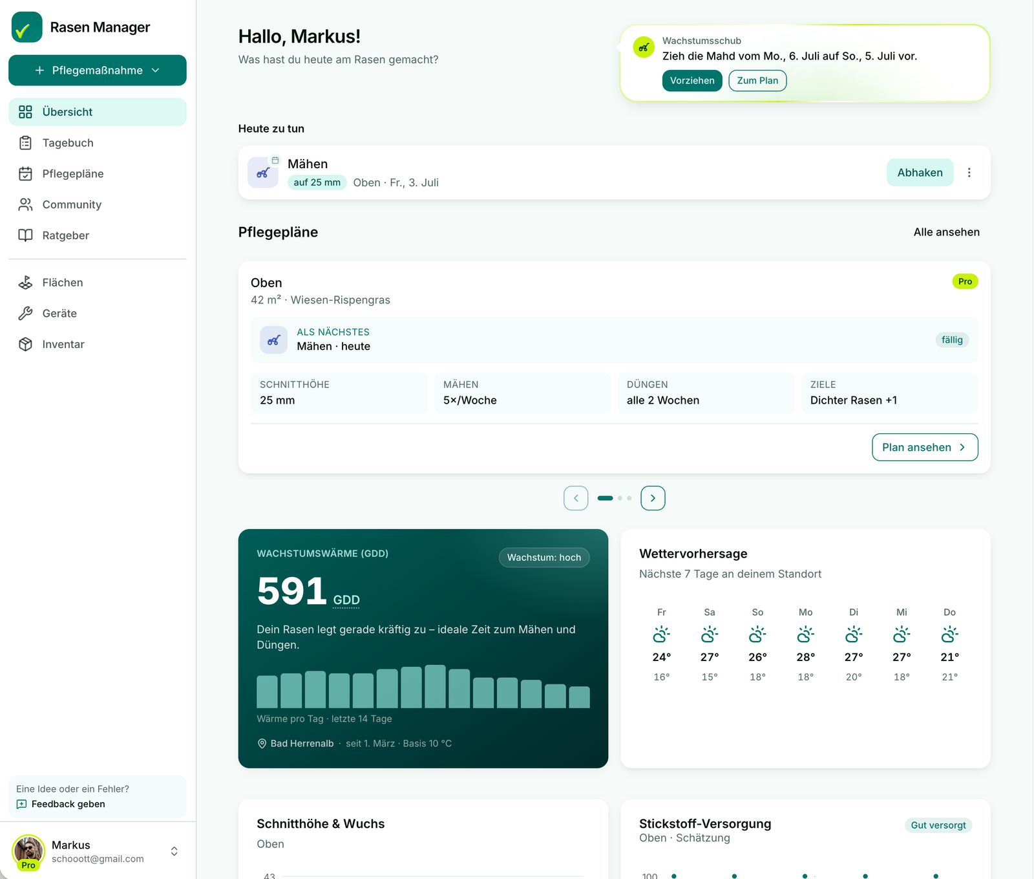Click the Pro badge on Oben plan

(965, 281)
